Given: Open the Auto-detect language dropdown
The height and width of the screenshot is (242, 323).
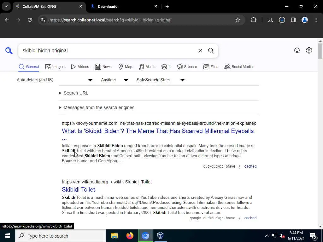Looking at the screenshot, I should coord(55,80).
